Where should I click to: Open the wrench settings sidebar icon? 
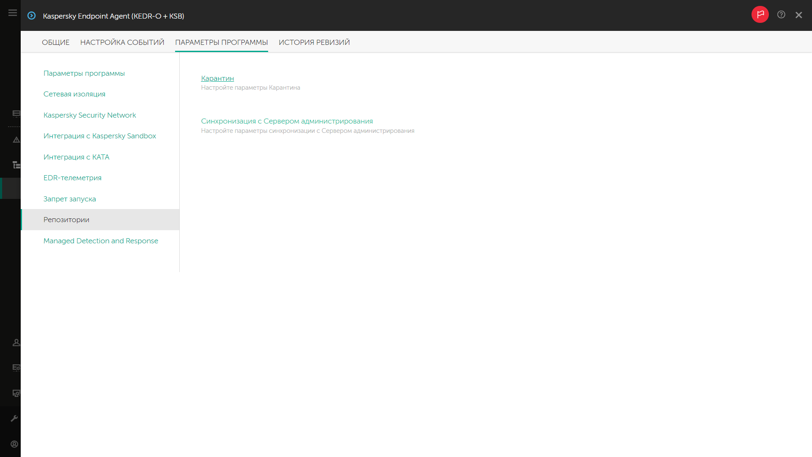coord(14,418)
